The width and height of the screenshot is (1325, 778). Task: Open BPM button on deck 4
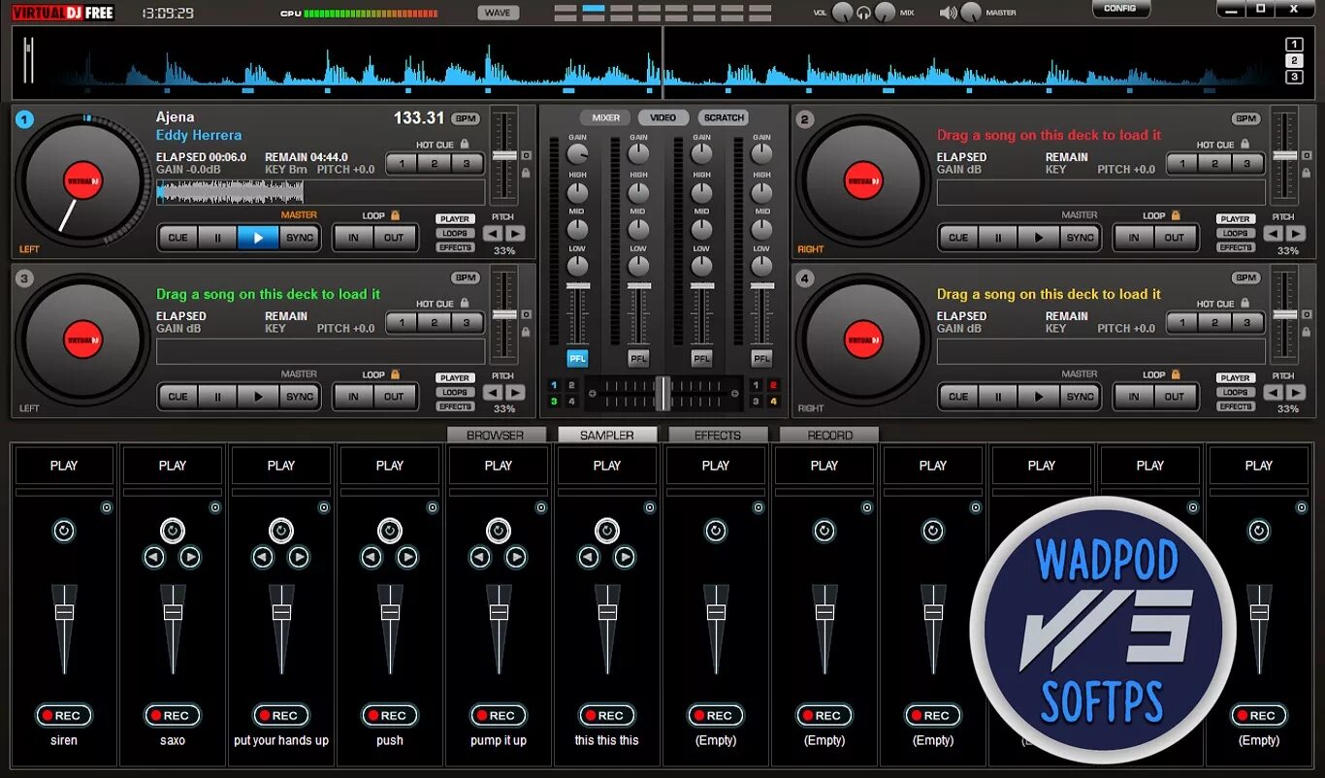point(1246,277)
